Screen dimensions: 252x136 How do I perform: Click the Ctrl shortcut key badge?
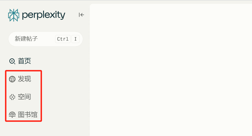click(63, 39)
